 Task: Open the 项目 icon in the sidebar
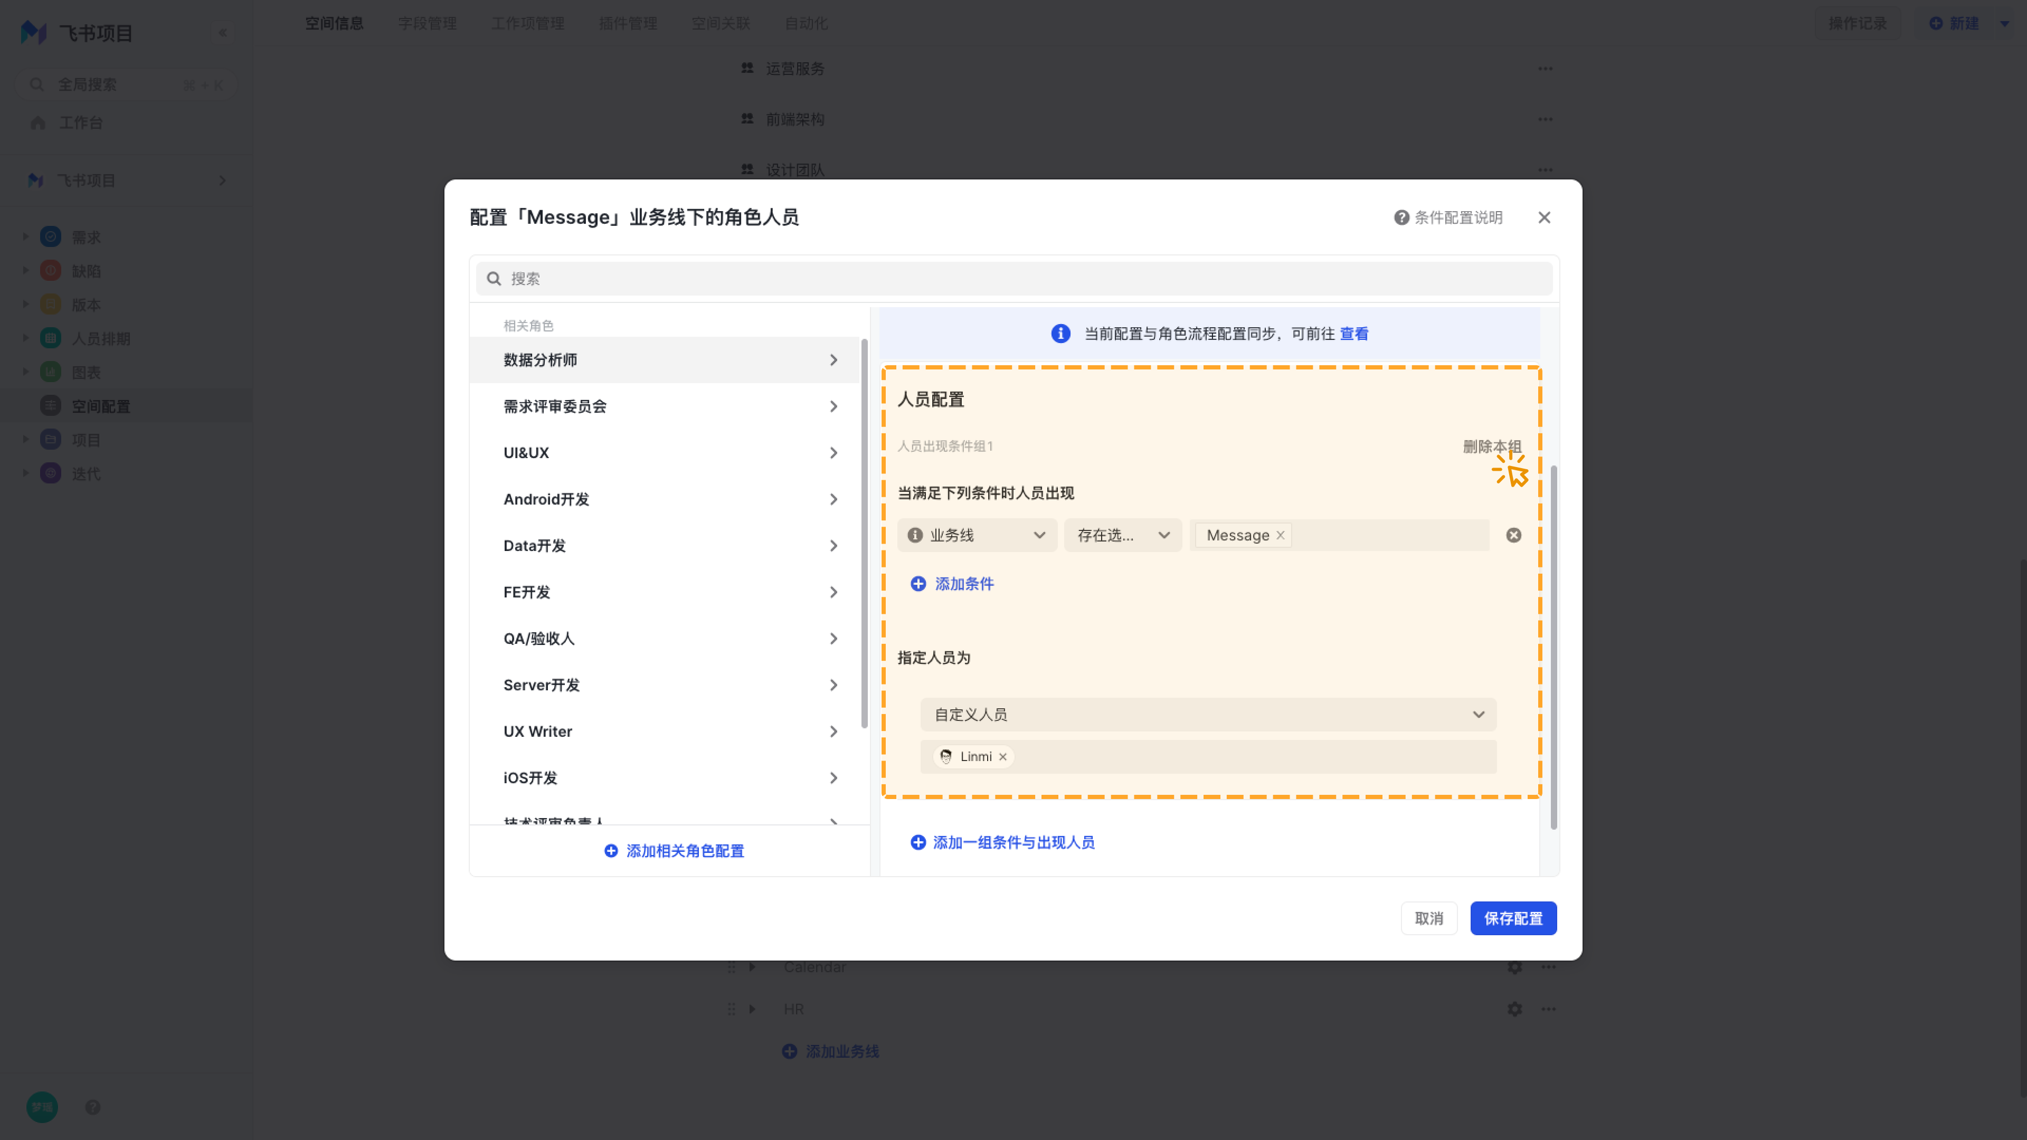tap(50, 440)
